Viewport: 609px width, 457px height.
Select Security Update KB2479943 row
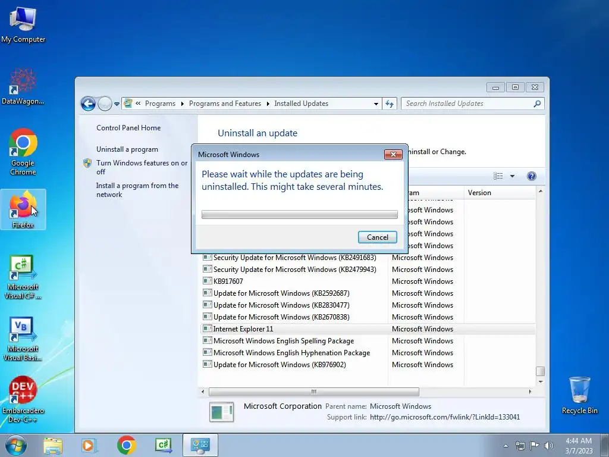tap(368, 270)
